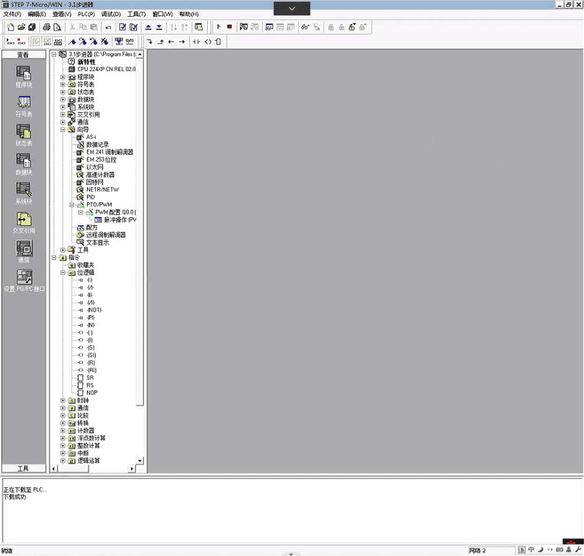Expand the 计数器 instruction branch
Viewport: 584px width, 556px height.
pyautogui.click(x=62, y=430)
